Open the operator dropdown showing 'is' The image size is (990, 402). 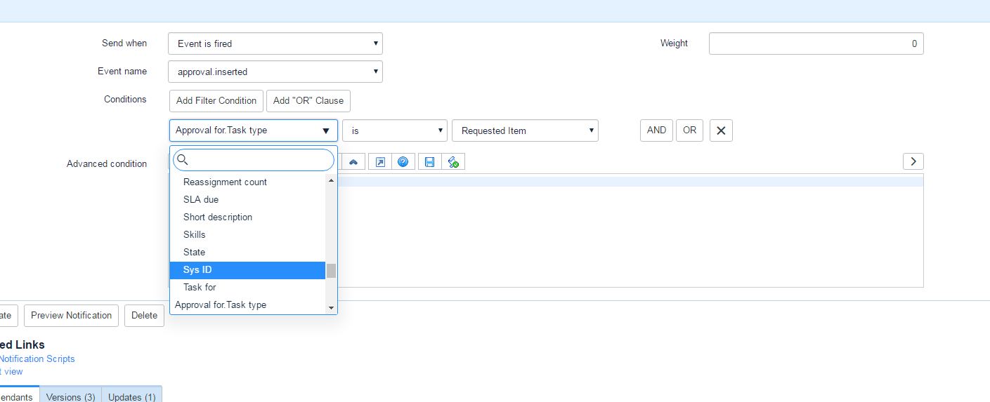point(394,130)
